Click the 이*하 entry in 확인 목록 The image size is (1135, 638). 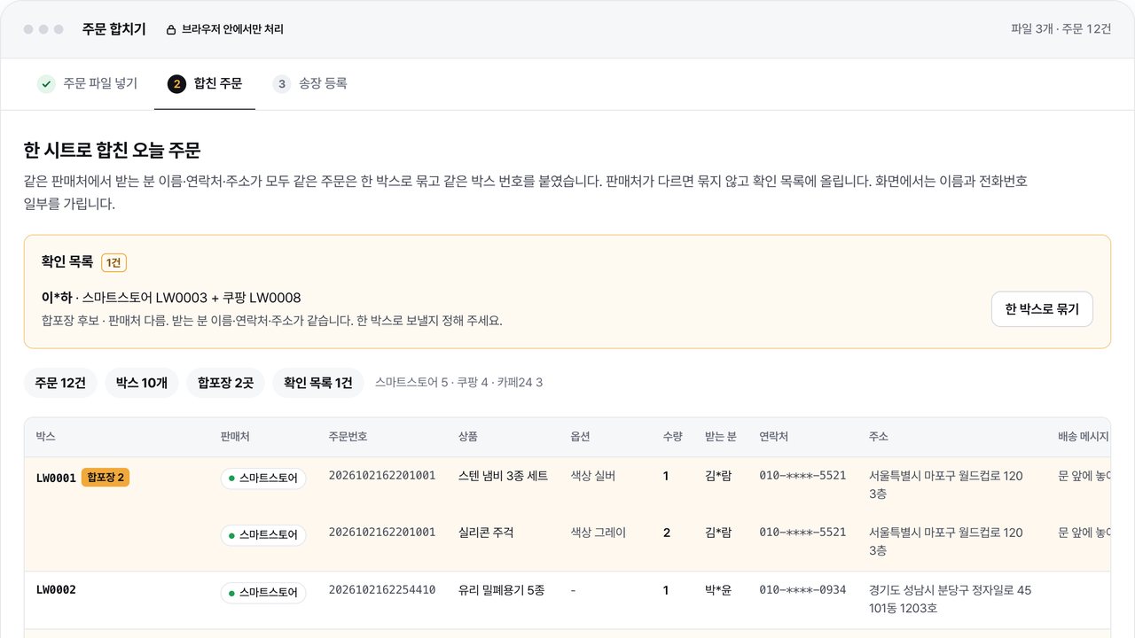coord(57,298)
